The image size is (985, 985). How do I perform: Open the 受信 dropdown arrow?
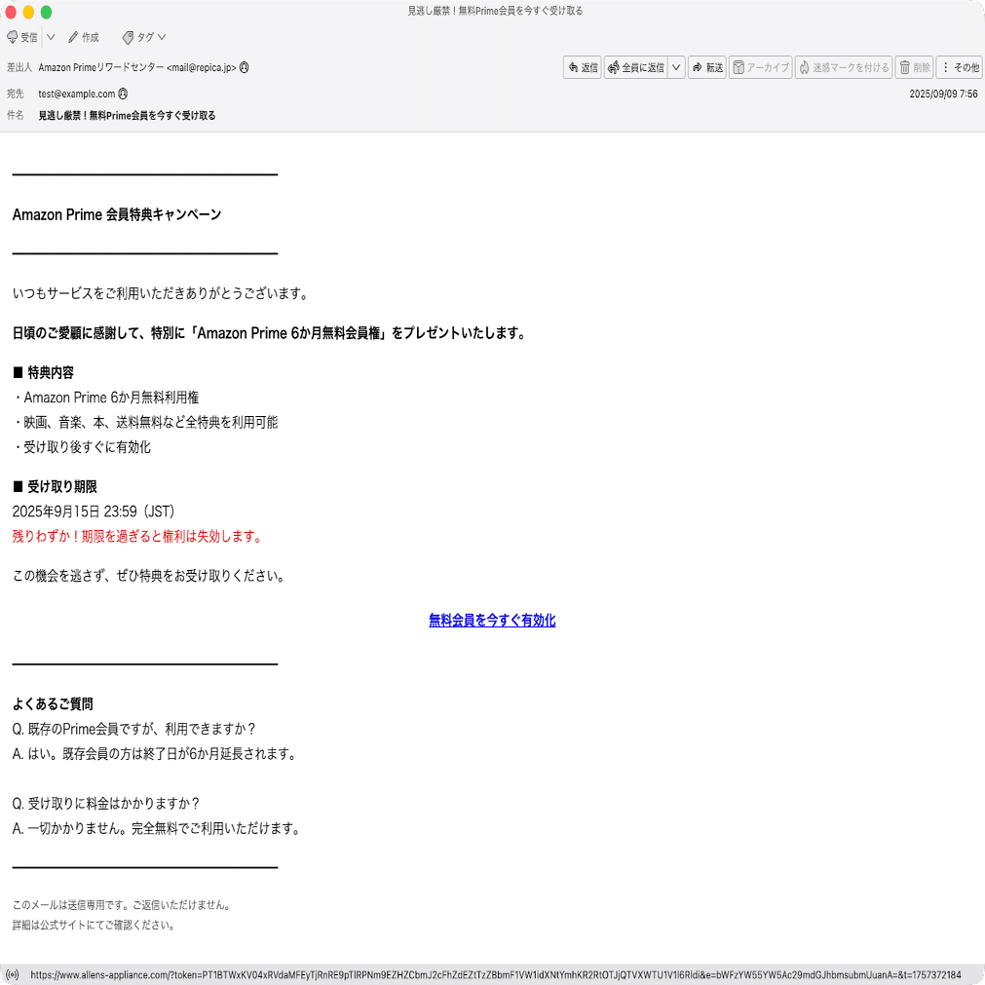tap(51, 36)
